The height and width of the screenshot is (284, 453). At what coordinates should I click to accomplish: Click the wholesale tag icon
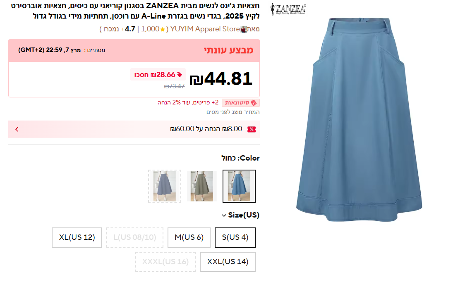pyautogui.click(x=254, y=103)
